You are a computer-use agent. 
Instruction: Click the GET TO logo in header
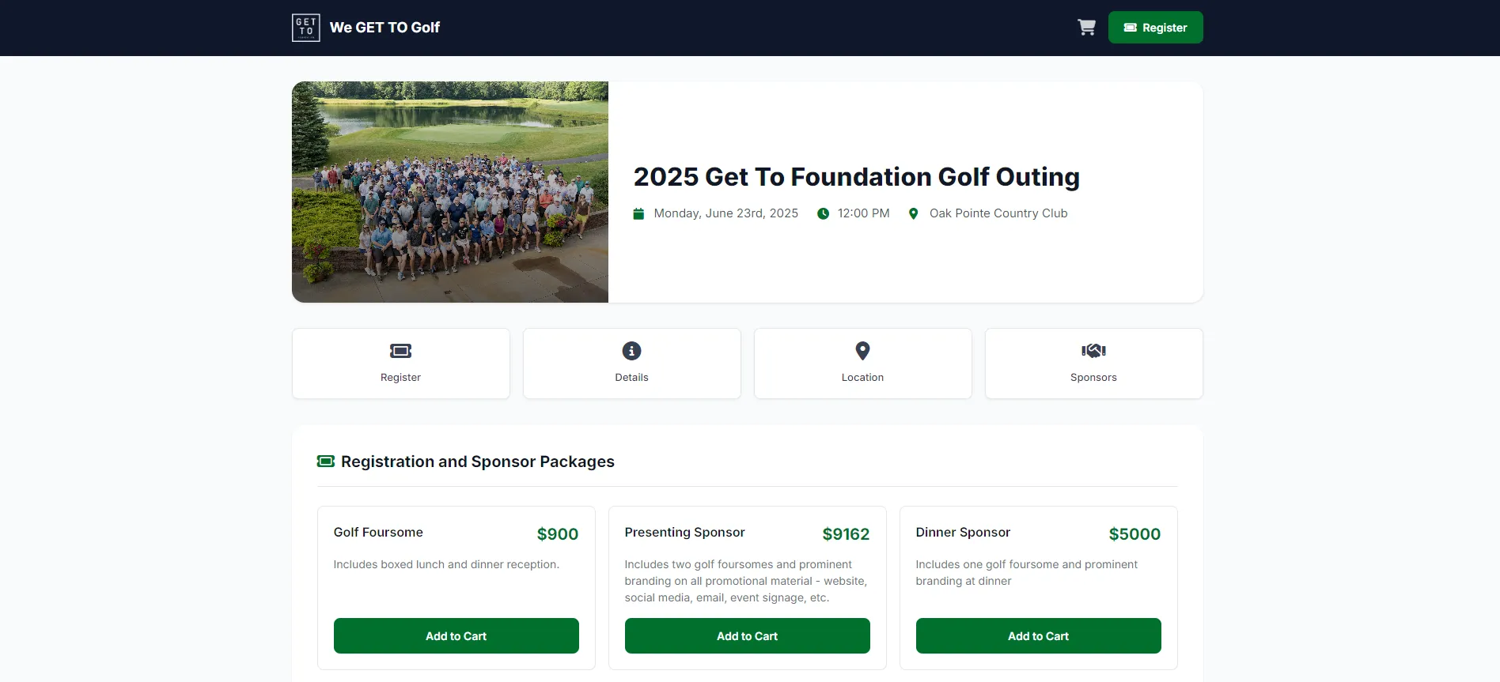[306, 27]
